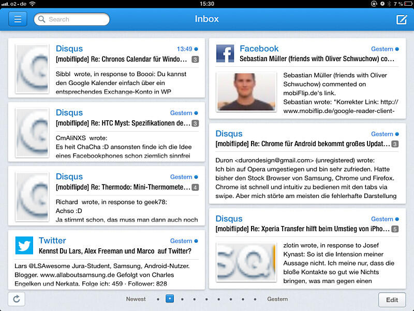Jump to last page dot before Gestern
The height and width of the screenshot is (311, 414).
(255, 300)
